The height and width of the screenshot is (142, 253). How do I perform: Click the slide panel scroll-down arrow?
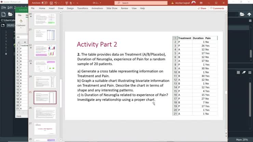pos(61,140)
